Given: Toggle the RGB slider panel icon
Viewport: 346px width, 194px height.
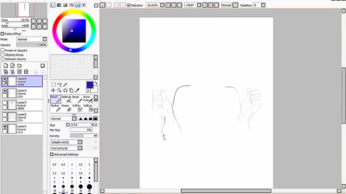Looking at the screenshot, I should point(59,5).
